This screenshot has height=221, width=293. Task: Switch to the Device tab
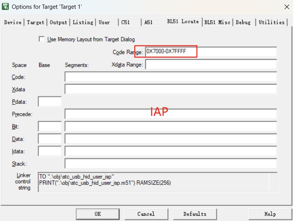(13, 22)
